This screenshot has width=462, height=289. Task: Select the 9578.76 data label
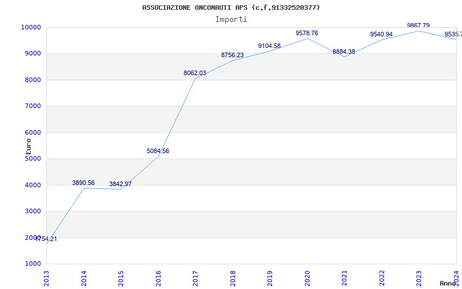[x=307, y=33]
